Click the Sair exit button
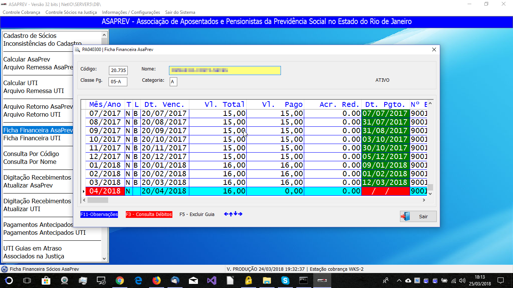Image resolution: width=513 pixels, height=288 pixels. 418,216
